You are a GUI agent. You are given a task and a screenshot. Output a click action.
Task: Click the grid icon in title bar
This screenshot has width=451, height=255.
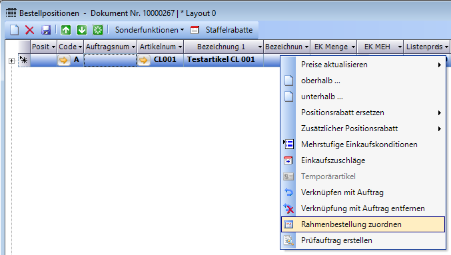(x=11, y=13)
